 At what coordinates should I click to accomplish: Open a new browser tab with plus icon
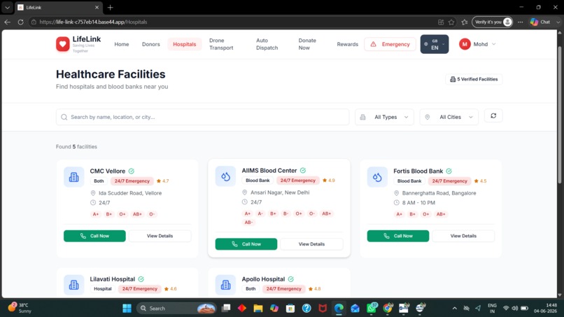click(111, 7)
